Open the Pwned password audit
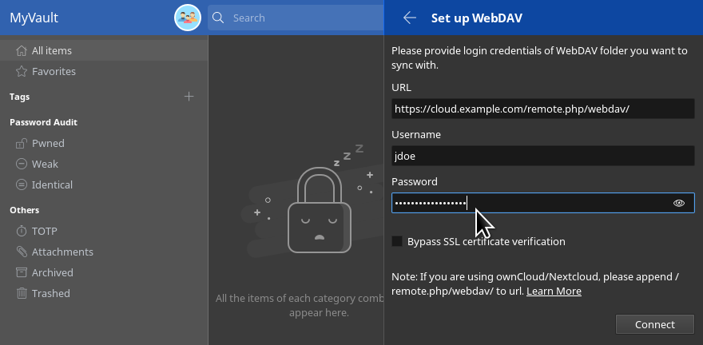 tap(47, 143)
